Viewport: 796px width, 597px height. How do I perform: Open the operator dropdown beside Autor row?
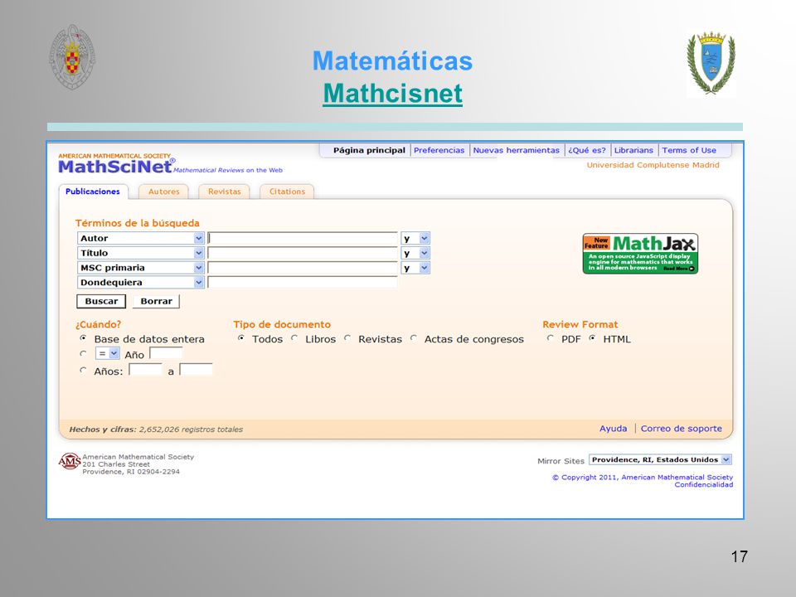(x=415, y=238)
